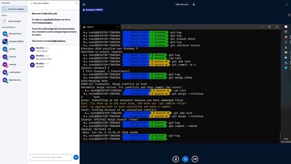Click Charlène's avatar on first chat message

[32, 49]
